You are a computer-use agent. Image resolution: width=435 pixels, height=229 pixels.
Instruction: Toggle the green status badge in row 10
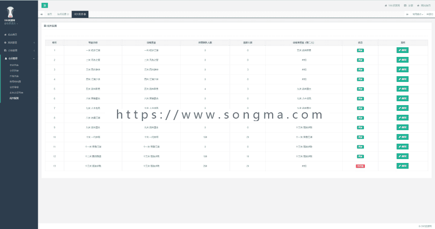(x=360, y=137)
